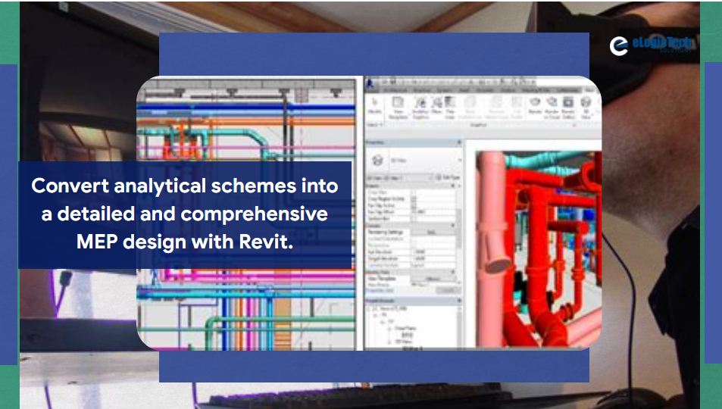Open the Annotate ribbon tab
The image size is (722, 409).
pyautogui.click(x=486, y=90)
